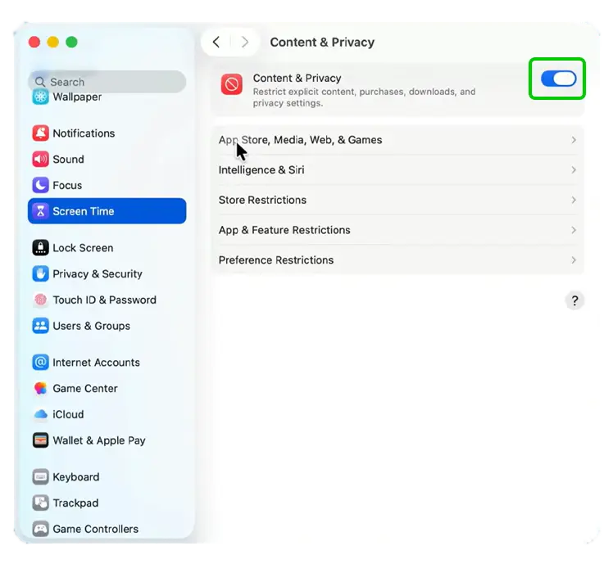Click the Wallet & Apple Pay icon
Image resolution: width=613 pixels, height=573 pixels.
pyautogui.click(x=40, y=441)
